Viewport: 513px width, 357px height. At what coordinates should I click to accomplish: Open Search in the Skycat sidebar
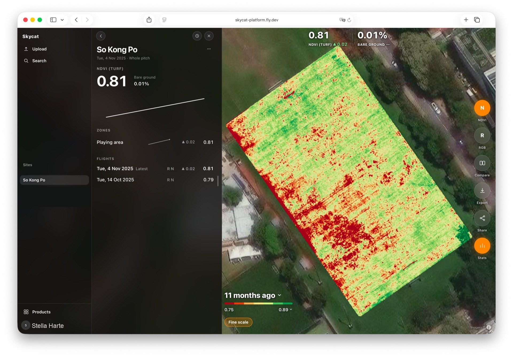click(x=35, y=61)
